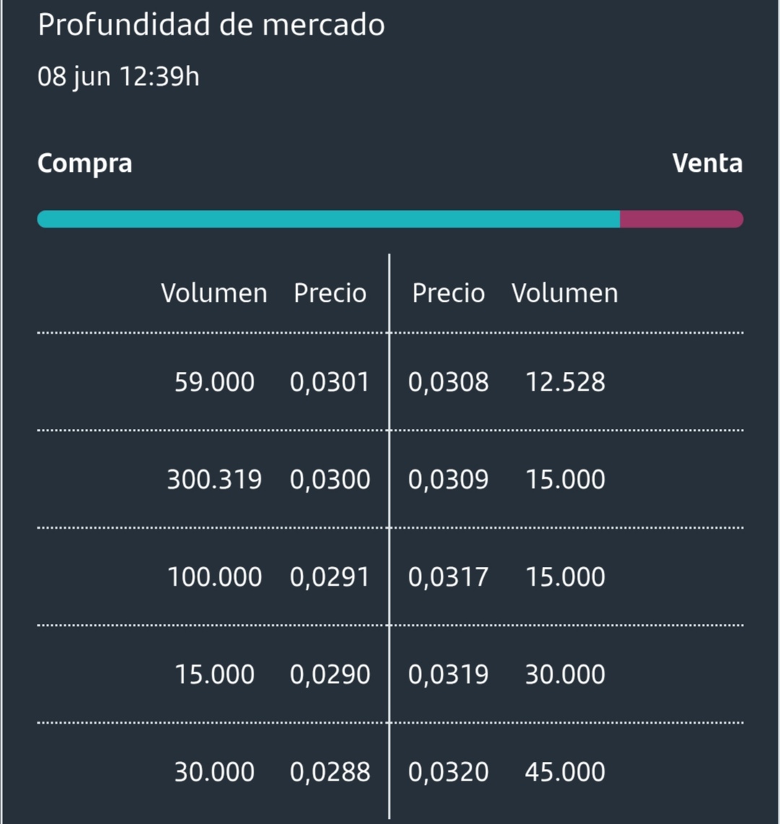
Task: Click the magenta Venta portion of the bar
Action: (682, 219)
